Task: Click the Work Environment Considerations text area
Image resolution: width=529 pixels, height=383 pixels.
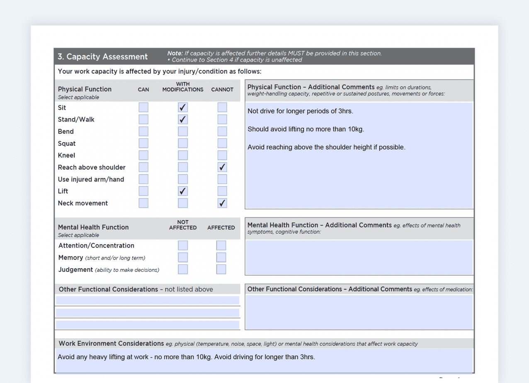Action: coord(264,359)
